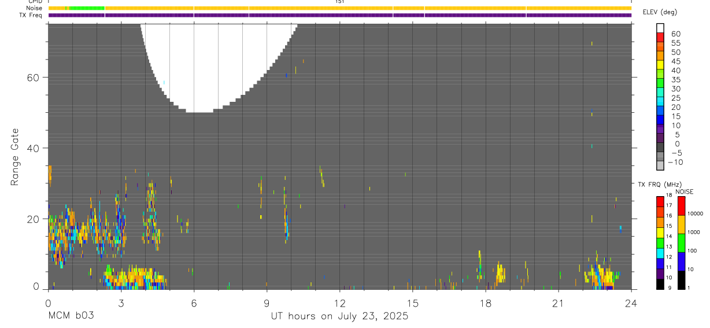Click the 'Noise' row label at top left
Image resolution: width=710 pixels, height=328 pixels.
35,8
